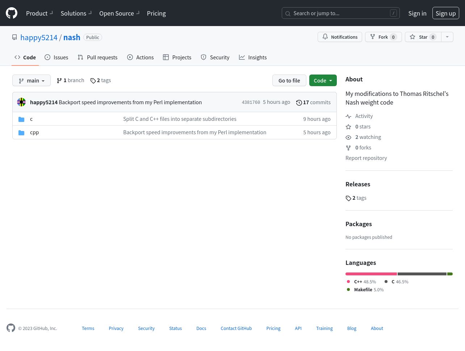Image resolution: width=465 pixels, height=351 pixels.
Task: Open footer Docs link
Action: [x=201, y=328]
